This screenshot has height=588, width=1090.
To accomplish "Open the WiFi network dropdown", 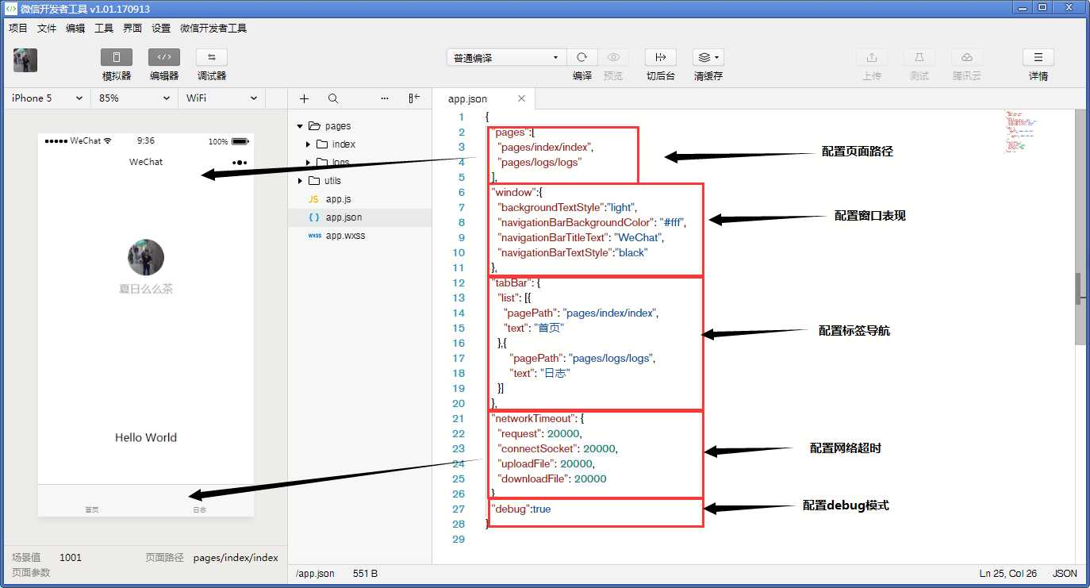I will click(221, 98).
